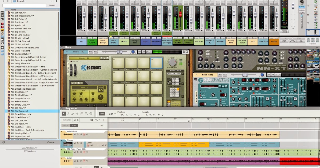The image size is (320, 168).
Task: Switch to Block view
Action: [65, 125]
